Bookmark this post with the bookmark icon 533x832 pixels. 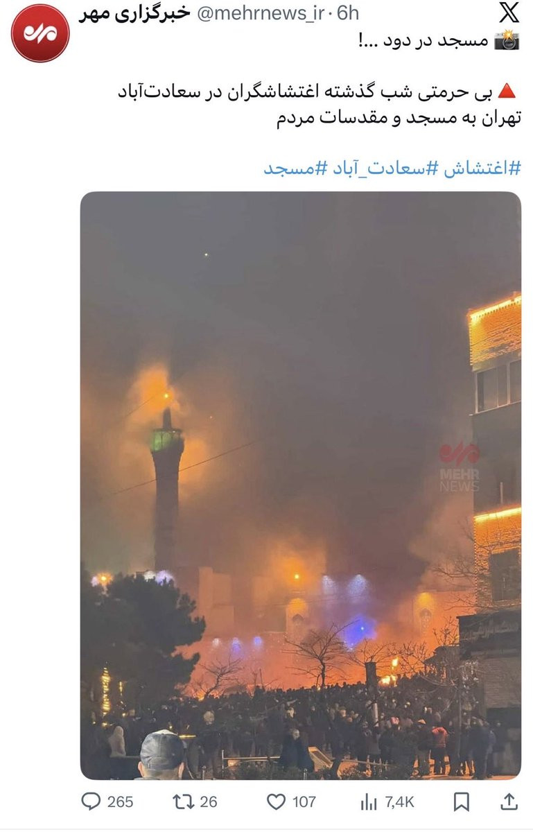coord(462,802)
